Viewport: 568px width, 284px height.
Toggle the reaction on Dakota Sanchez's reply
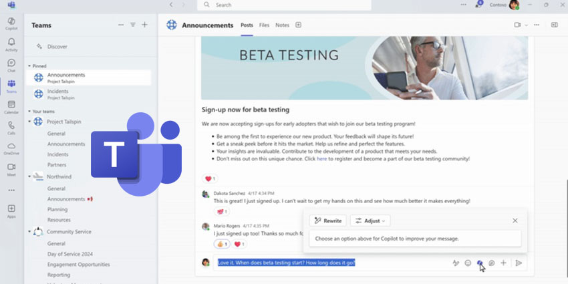coord(222,212)
